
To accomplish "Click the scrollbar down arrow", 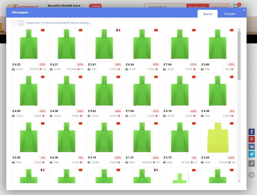I will tap(239, 181).
